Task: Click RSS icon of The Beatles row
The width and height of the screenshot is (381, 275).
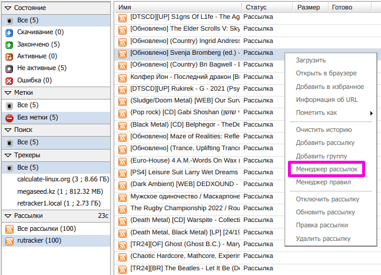Action: [122, 270]
